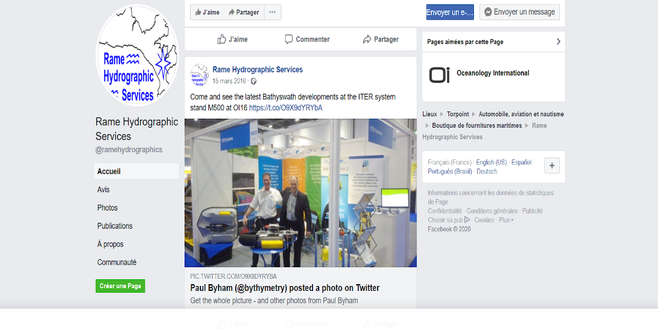This screenshot has width=658, height=331.
Task: Click the Partager post action
Action: (x=381, y=40)
